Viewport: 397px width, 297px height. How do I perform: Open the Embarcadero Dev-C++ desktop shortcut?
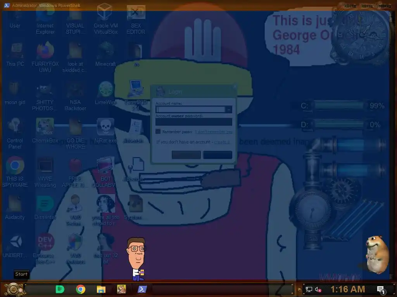45,249
